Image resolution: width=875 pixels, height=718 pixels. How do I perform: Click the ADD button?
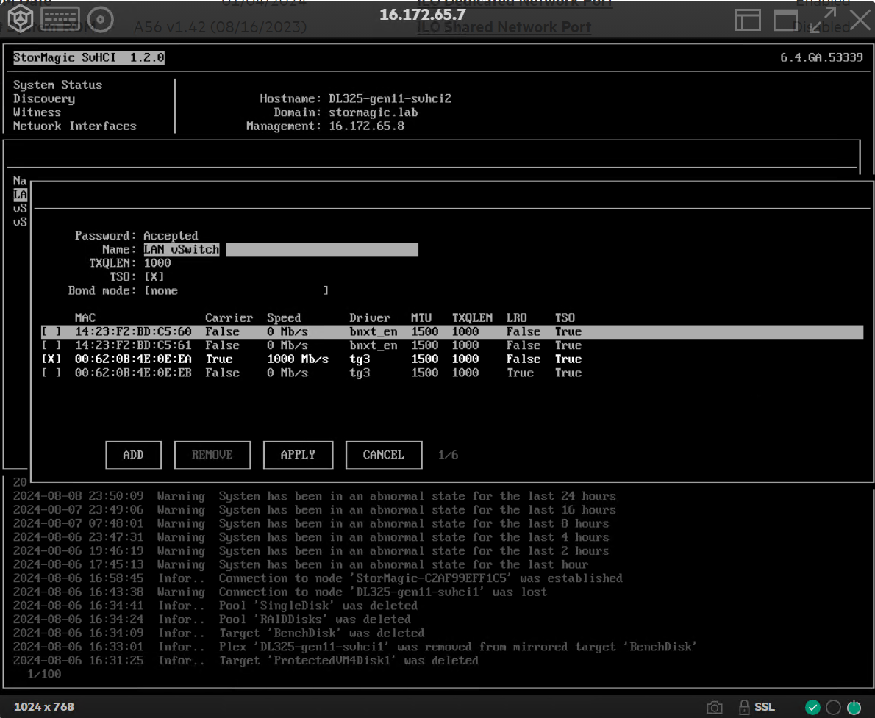[x=133, y=455]
